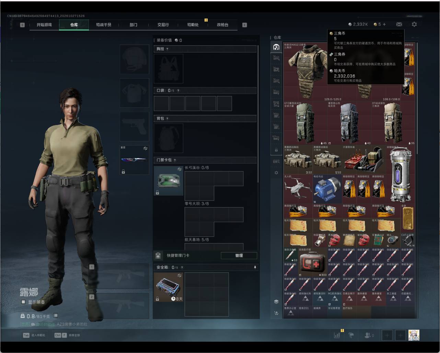This screenshot has height=353, width=440.
Task: Open the 改枪台 tab
Action: 222,25
